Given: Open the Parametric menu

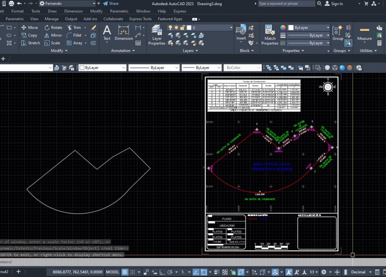Looking at the screenshot, I should pos(119,11).
